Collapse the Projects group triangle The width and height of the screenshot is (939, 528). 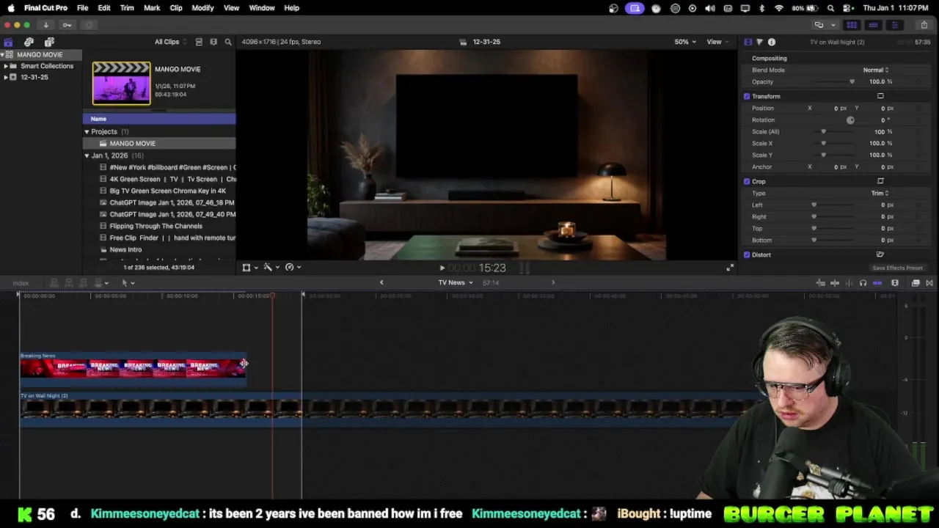[x=87, y=132]
